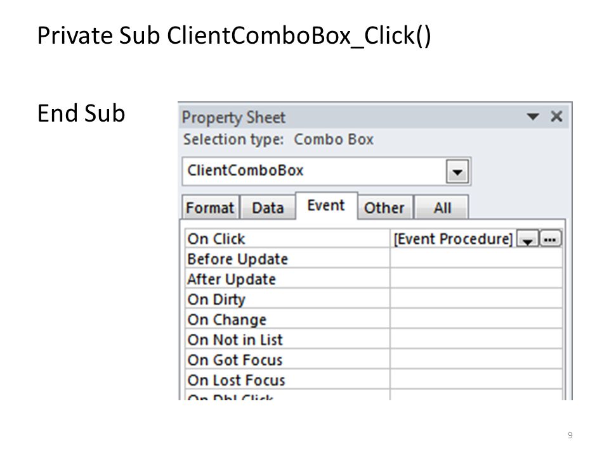Open the Property Sheet pane options arrow
Image resolution: width=609 pixels, height=456 pixels.
click(533, 117)
